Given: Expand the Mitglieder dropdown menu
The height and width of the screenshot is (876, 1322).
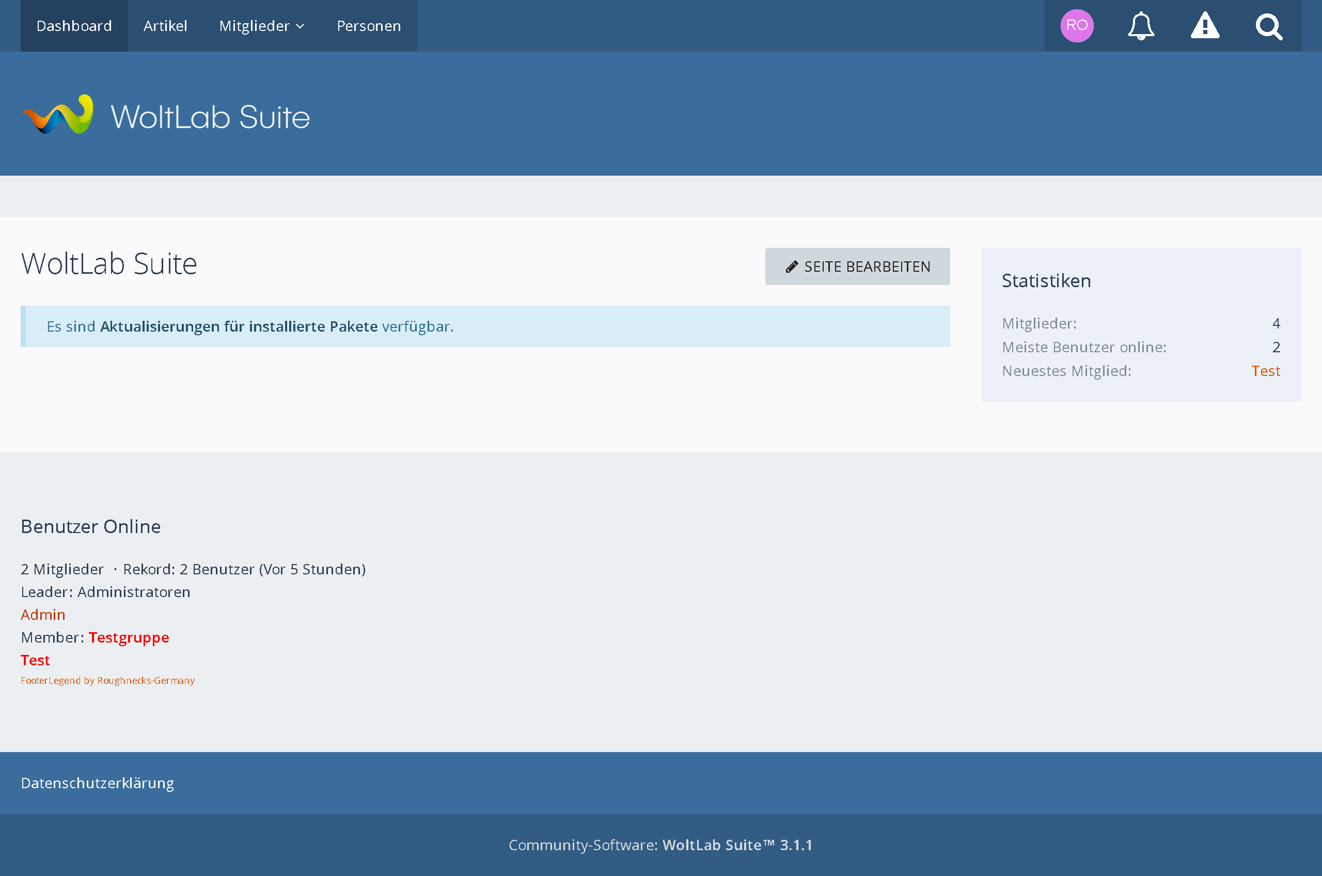Looking at the screenshot, I should [x=261, y=26].
